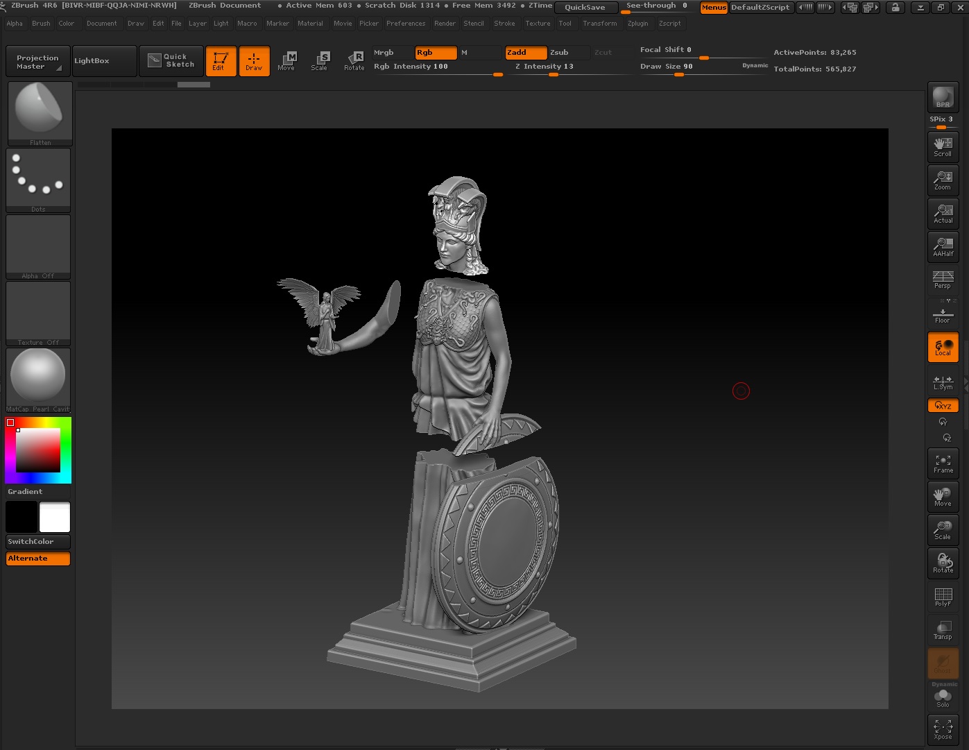Open the Zplugin menu
This screenshot has height=750, width=969.
pos(638,23)
